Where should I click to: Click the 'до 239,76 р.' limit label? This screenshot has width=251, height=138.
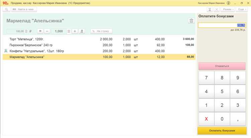click(238, 30)
